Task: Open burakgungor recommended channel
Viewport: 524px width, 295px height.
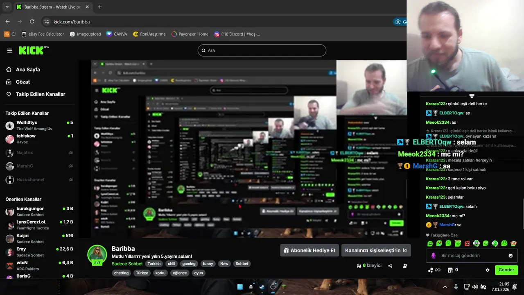Action: 39,211
